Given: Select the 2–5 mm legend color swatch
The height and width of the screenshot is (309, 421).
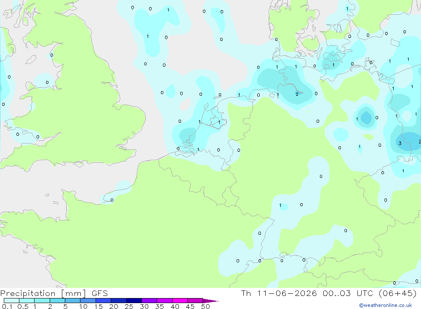Looking at the screenshot, I should click(57, 301).
